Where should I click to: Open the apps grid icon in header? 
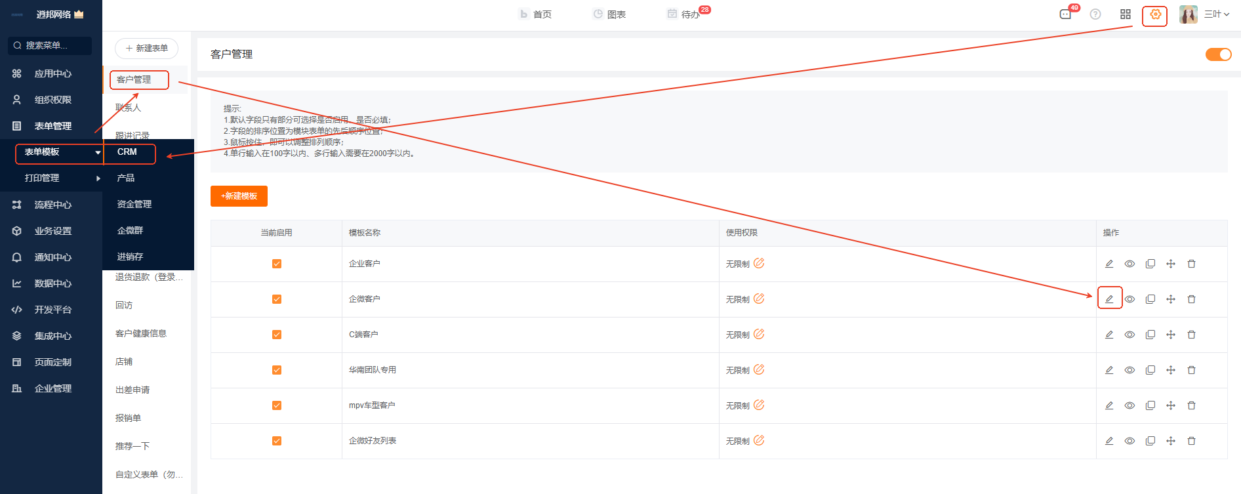point(1126,14)
